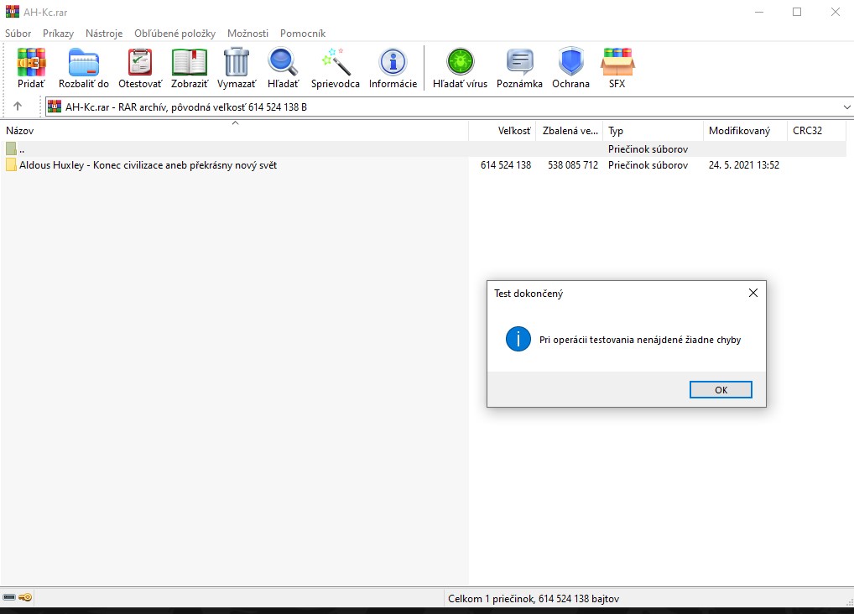Open the Hľadať search icon
Image resolution: width=854 pixels, height=614 pixels.
(283, 61)
